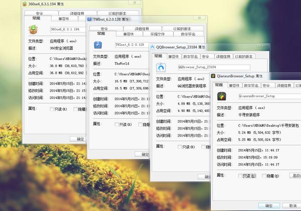Click the QQBrowser installer file icon
Screen dimensions: 301x211
161,67
